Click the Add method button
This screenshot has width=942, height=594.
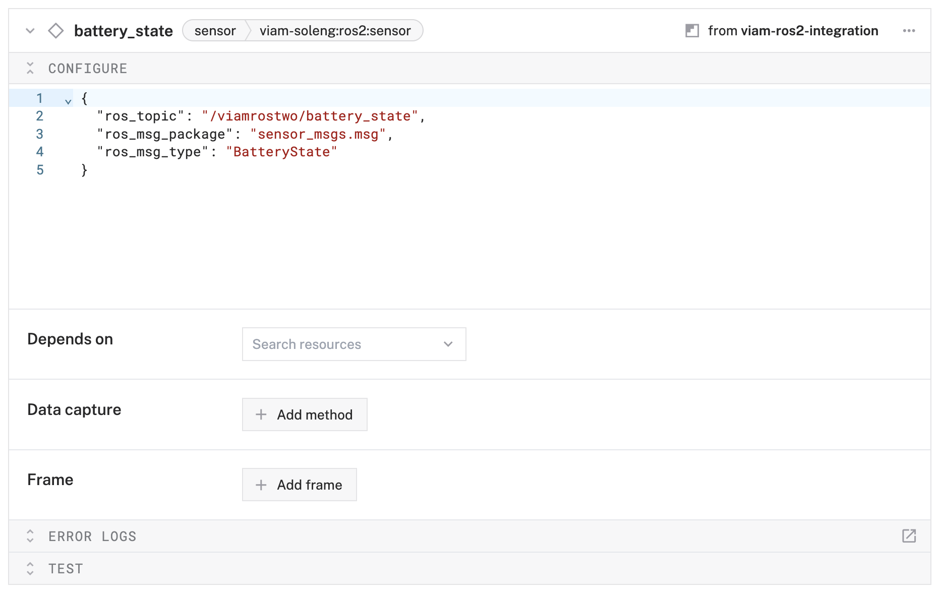pyautogui.click(x=305, y=414)
